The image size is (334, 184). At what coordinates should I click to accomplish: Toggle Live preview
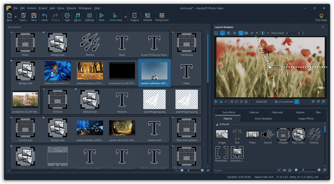point(284,102)
